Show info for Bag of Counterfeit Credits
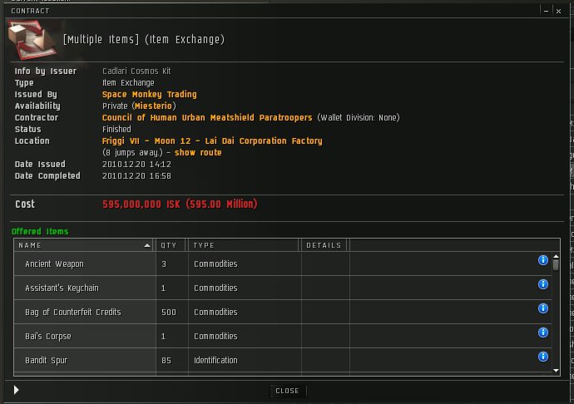Screen dimensions: 574x404 [x=543, y=308]
